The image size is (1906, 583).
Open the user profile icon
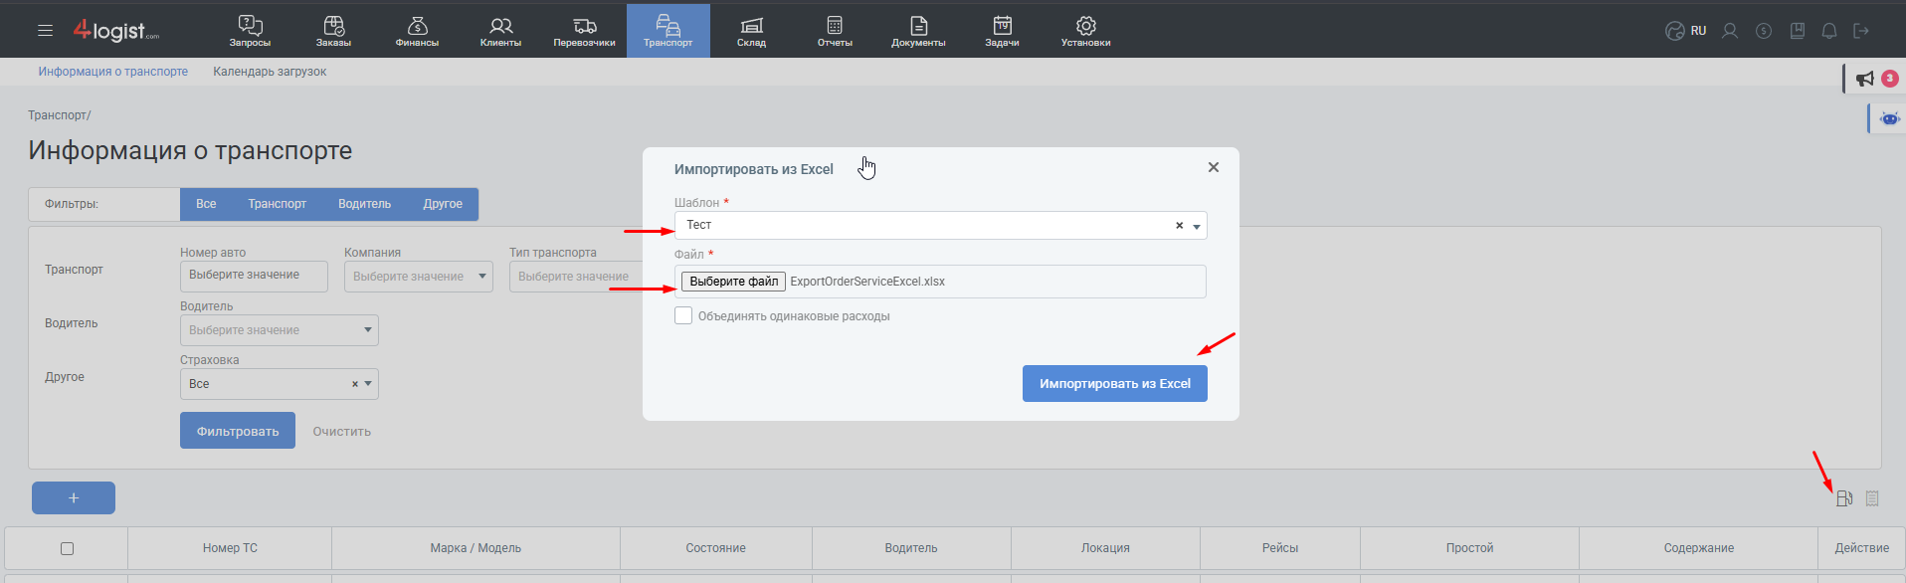1730,31
